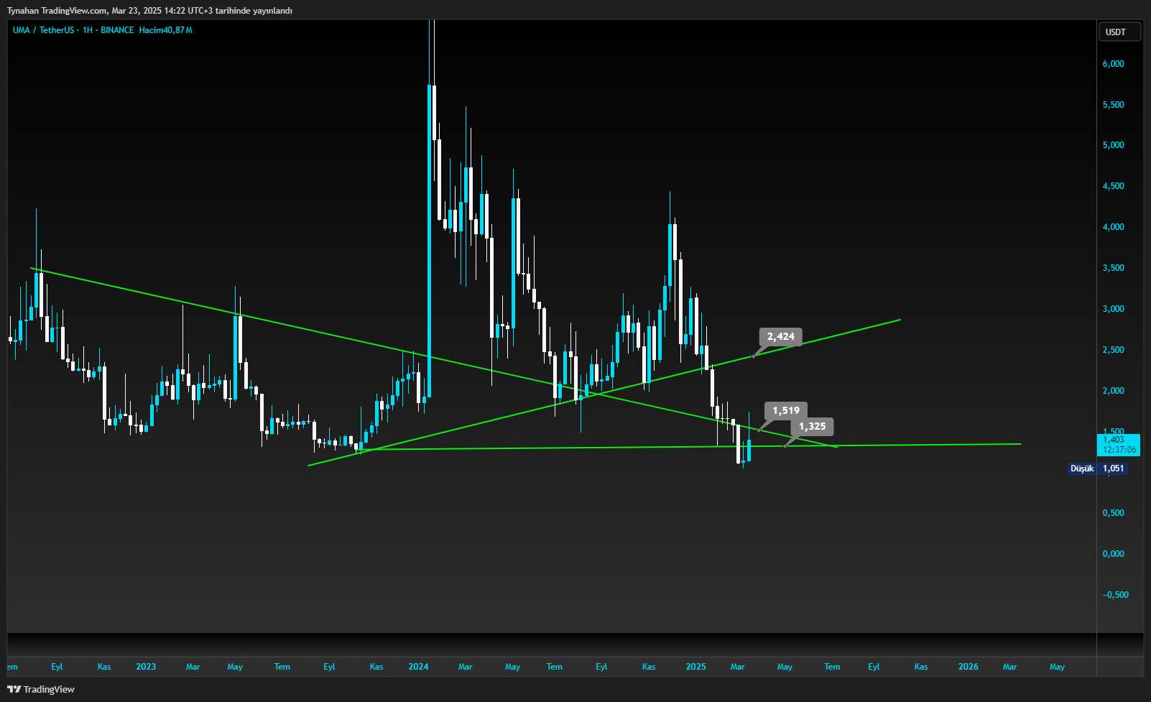Image resolution: width=1151 pixels, height=702 pixels.
Task: Click the 4,500 price axis label
Action: pos(1113,186)
